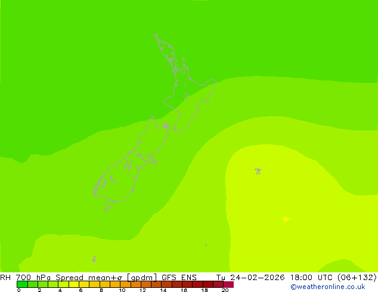Click the date "Tu 24-02-2026"

[x=250, y=277]
